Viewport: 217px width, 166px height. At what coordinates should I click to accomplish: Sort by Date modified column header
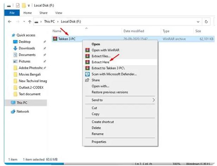click(x=134, y=31)
